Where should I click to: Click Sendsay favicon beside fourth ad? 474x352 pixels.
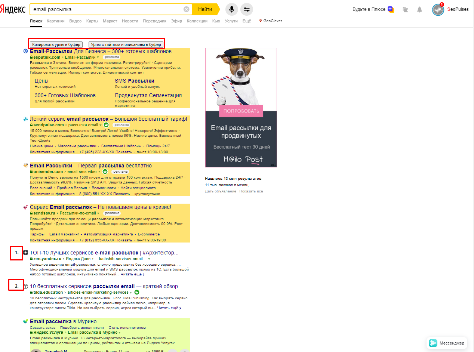[25, 207]
